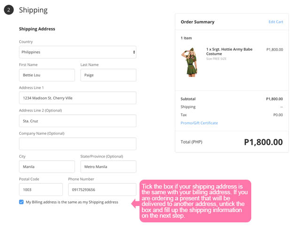Focus the Last Name field

108,75
